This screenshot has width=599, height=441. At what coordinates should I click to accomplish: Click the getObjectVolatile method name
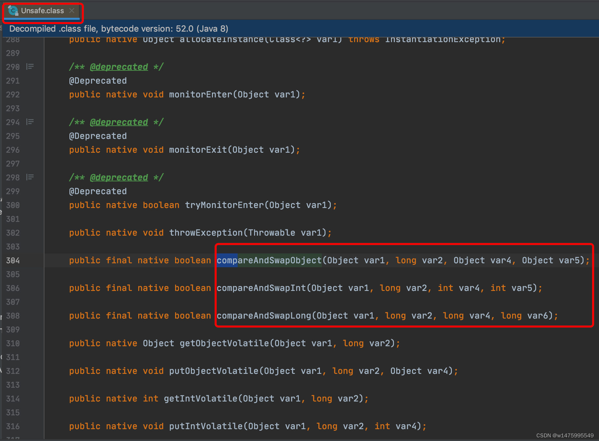[224, 343]
